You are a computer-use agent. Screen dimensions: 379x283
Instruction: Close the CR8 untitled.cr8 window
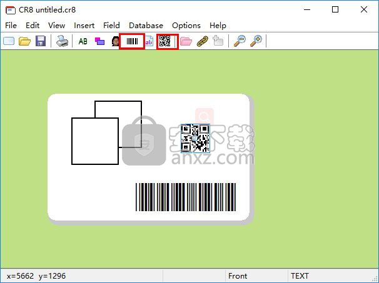pos(364,9)
